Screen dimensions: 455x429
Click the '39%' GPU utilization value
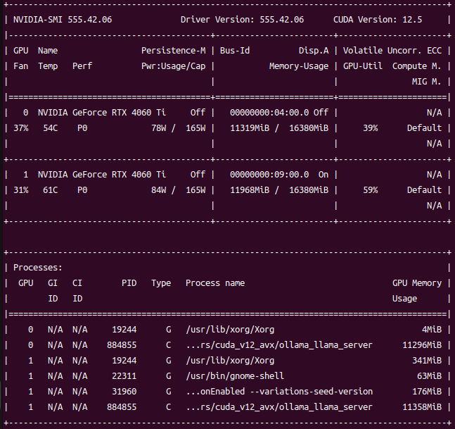[x=371, y=128]
